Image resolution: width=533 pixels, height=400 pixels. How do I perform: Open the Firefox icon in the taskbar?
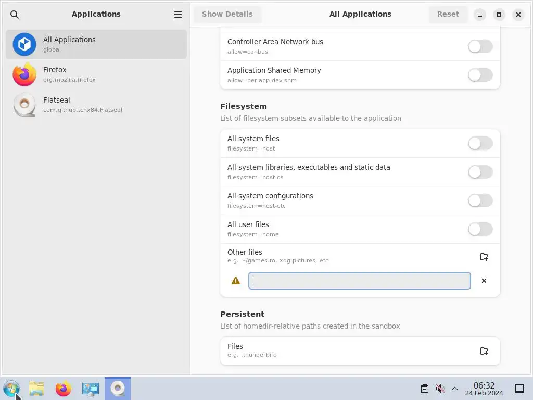(64, 389)
